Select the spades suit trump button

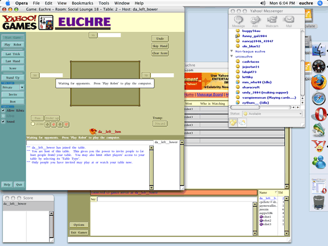[x=60, y=125]
